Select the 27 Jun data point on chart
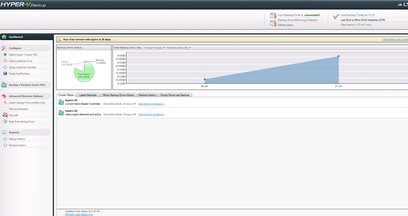Viewport: 408px width, 216px height. (x=339, y=56)
